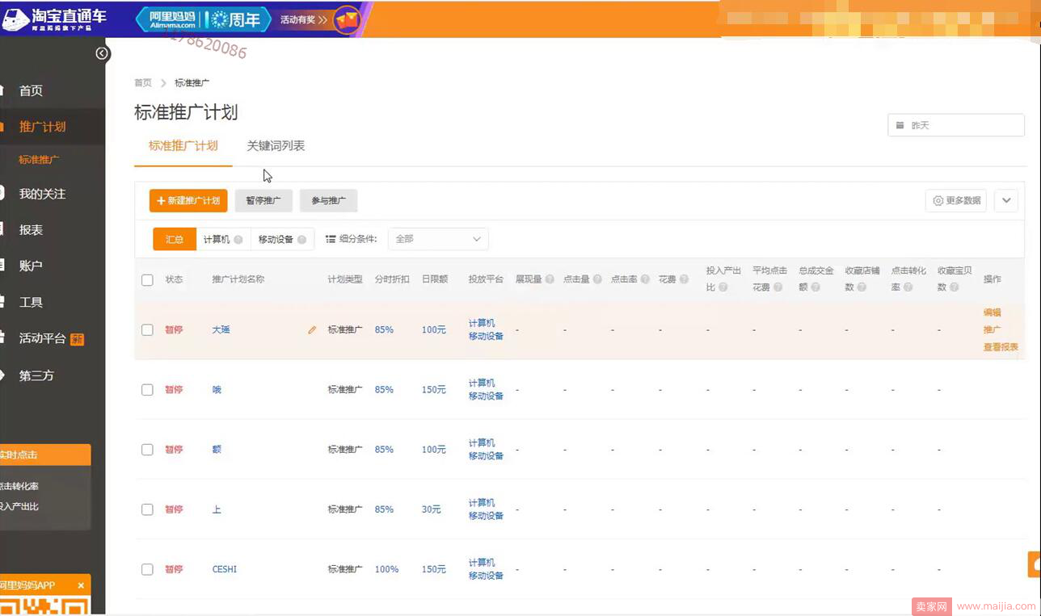1041x616 pixels.
Task: Open the 细分条件 dropdown showing 全部
Action: [x=438, y=239]
